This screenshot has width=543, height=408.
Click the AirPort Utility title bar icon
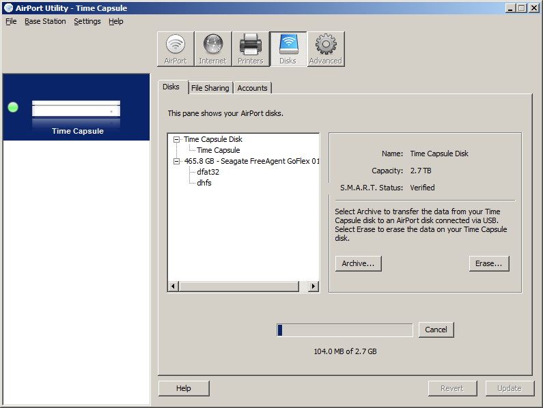click(8, 8)
